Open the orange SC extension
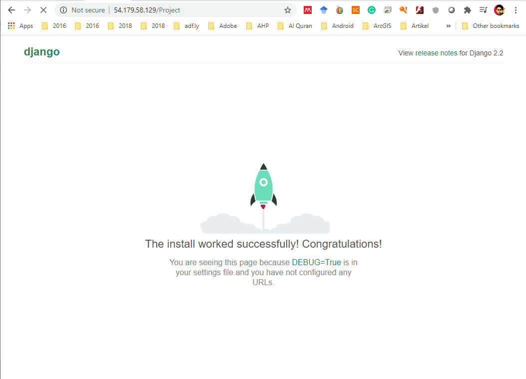 (x=356, y=10)
